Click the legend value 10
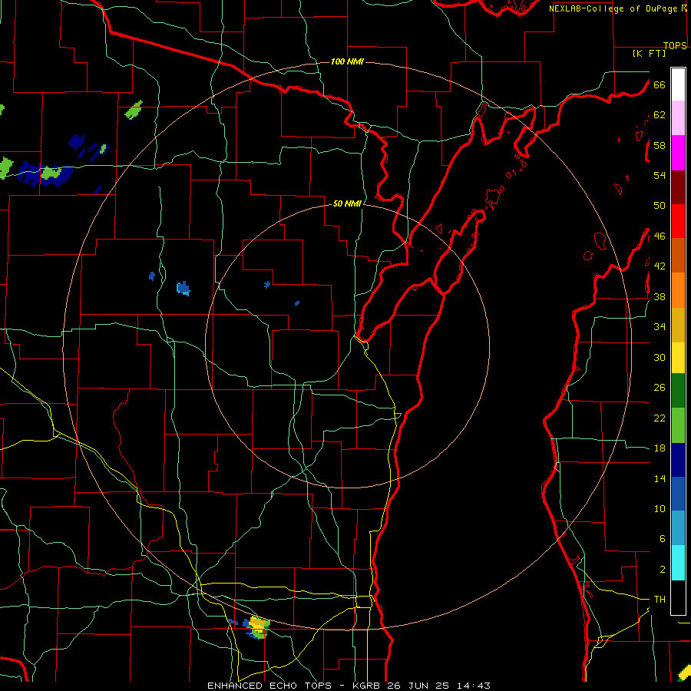This screenshot has width=691, height=691. pyautogui.click(x=660, y=509)
